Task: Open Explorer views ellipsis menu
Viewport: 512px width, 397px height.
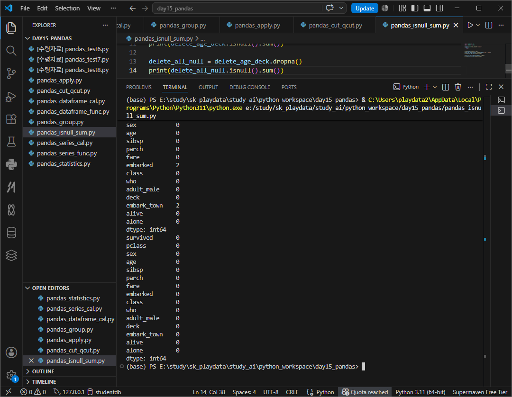Action: (105, 25)
